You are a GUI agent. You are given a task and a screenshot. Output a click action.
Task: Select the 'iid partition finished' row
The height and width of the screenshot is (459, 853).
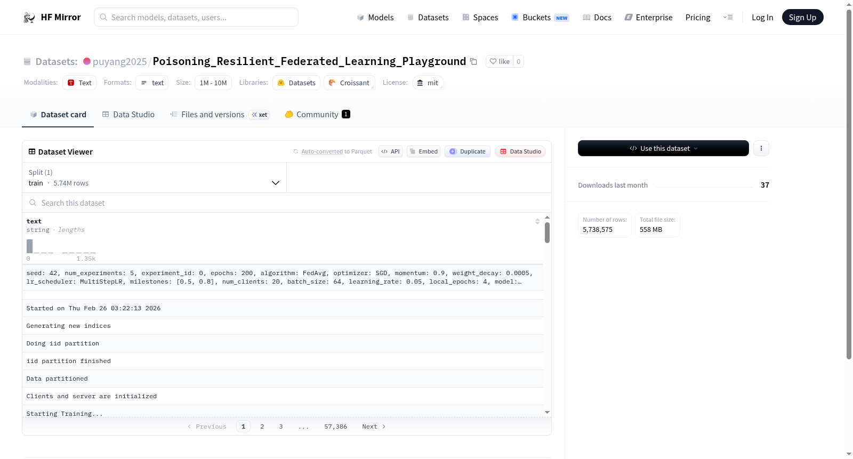[283, 361]
